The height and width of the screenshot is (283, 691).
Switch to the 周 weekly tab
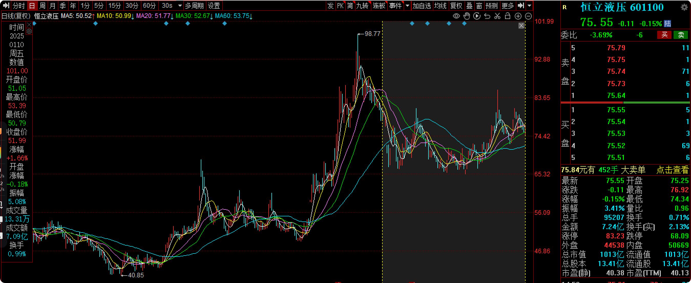point(42,6)
